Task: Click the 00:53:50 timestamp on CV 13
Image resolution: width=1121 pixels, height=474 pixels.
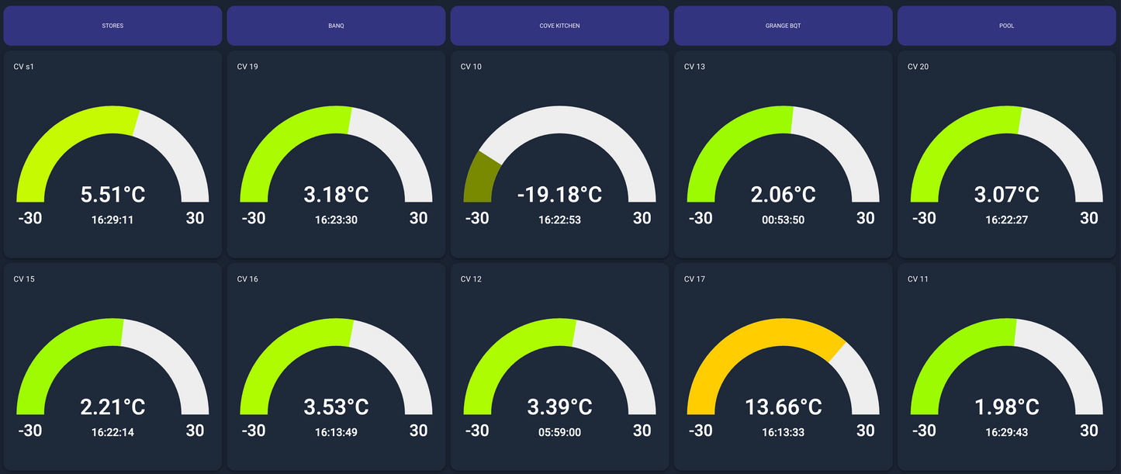Action: pos(783,220)
